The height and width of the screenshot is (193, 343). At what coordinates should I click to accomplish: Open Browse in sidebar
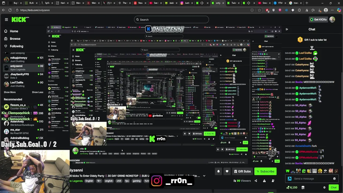click(x=12, y=39)
